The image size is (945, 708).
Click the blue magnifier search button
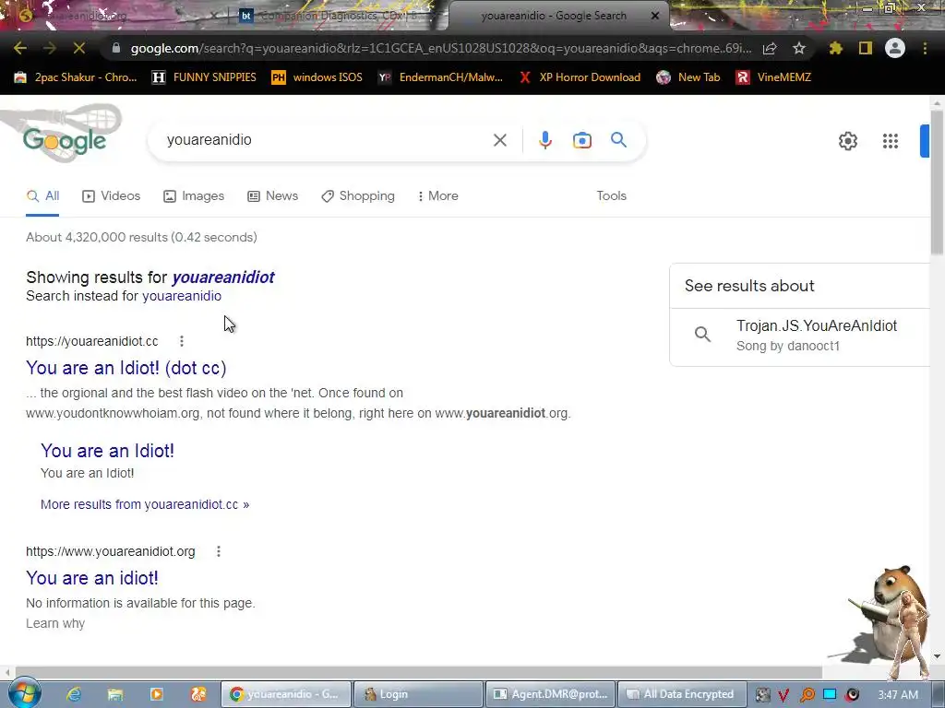619,140
